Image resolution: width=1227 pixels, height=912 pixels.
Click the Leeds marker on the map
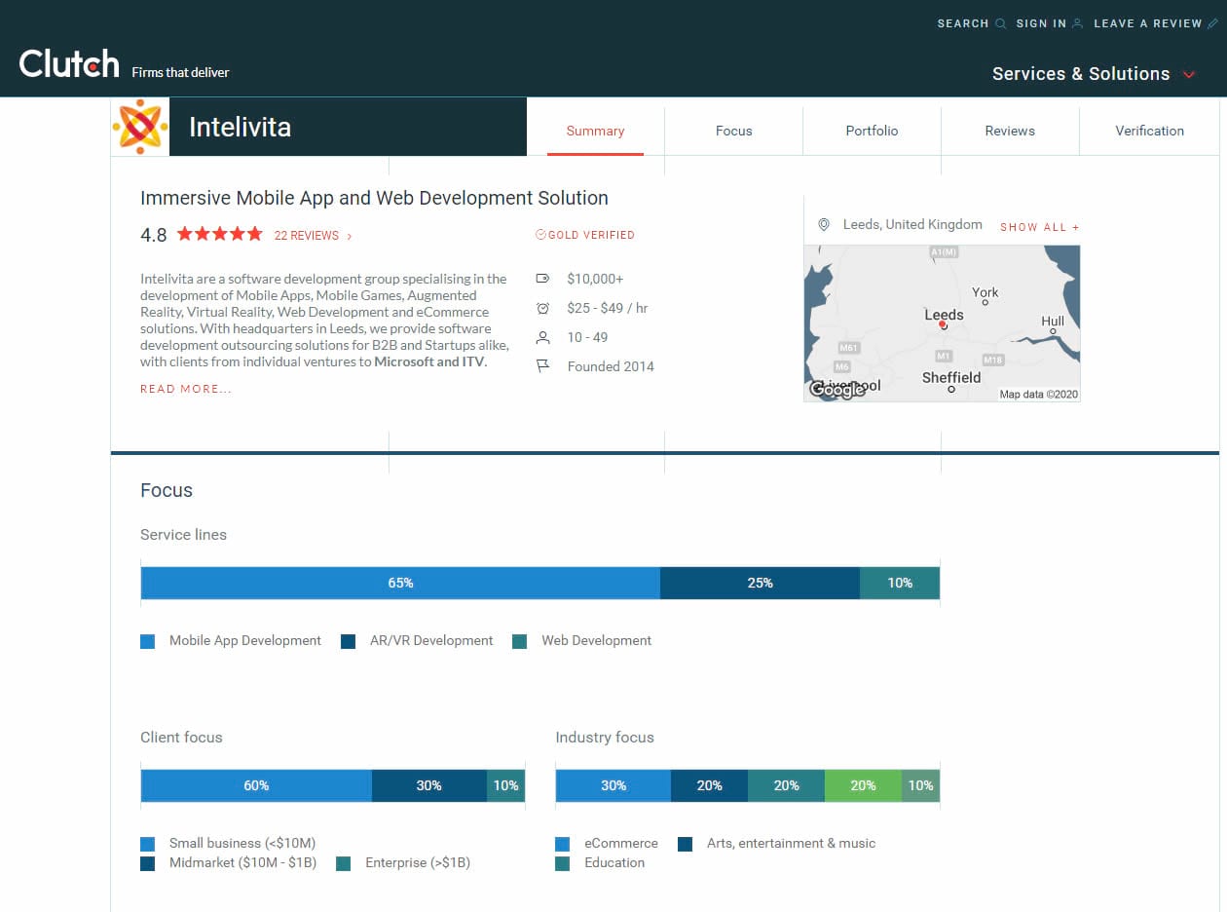coord(943,324)
